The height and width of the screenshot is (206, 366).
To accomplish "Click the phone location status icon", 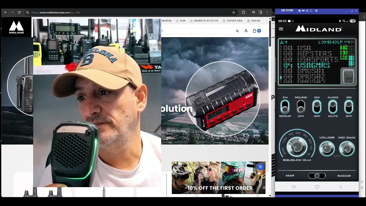I will tap(340, 21).
